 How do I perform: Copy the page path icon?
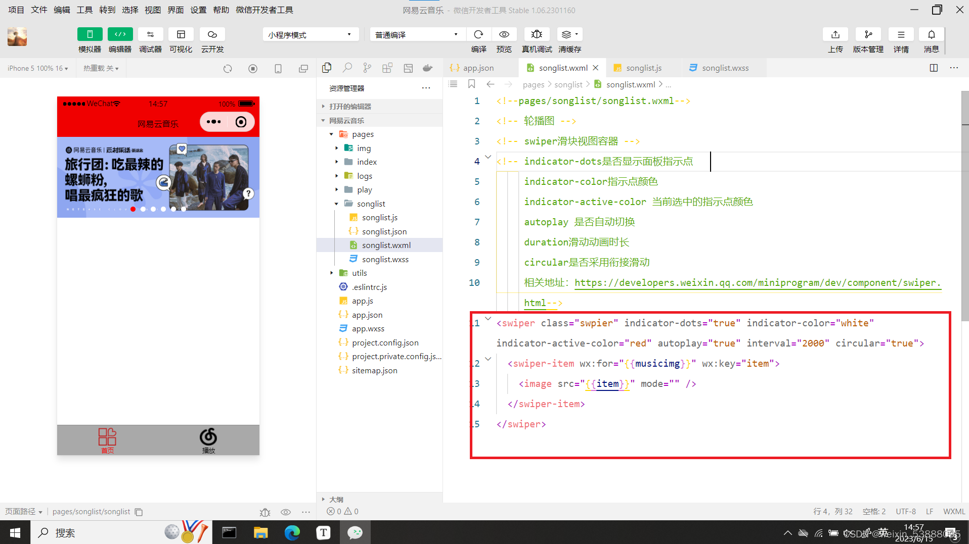(139, 512)
